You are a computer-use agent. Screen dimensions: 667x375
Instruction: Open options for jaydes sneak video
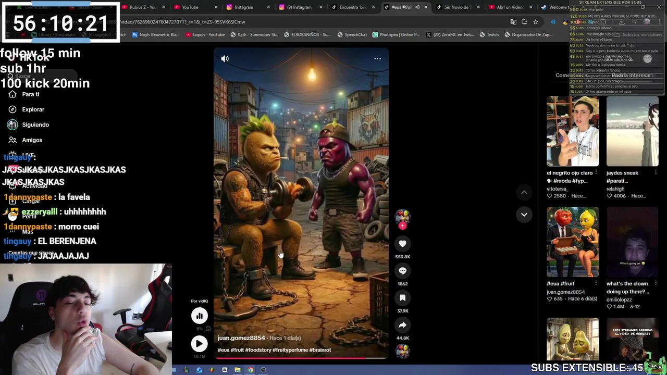point(656,173)
